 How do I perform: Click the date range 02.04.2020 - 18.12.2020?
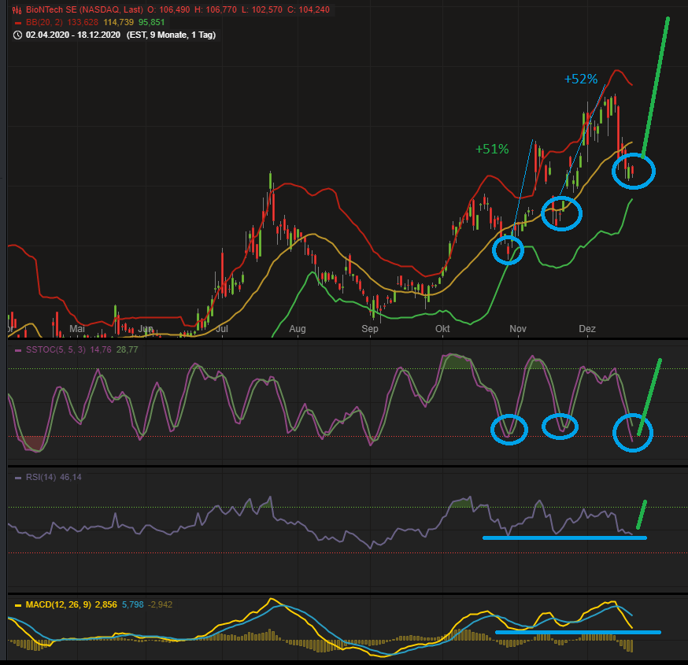[x=73, y=35]
